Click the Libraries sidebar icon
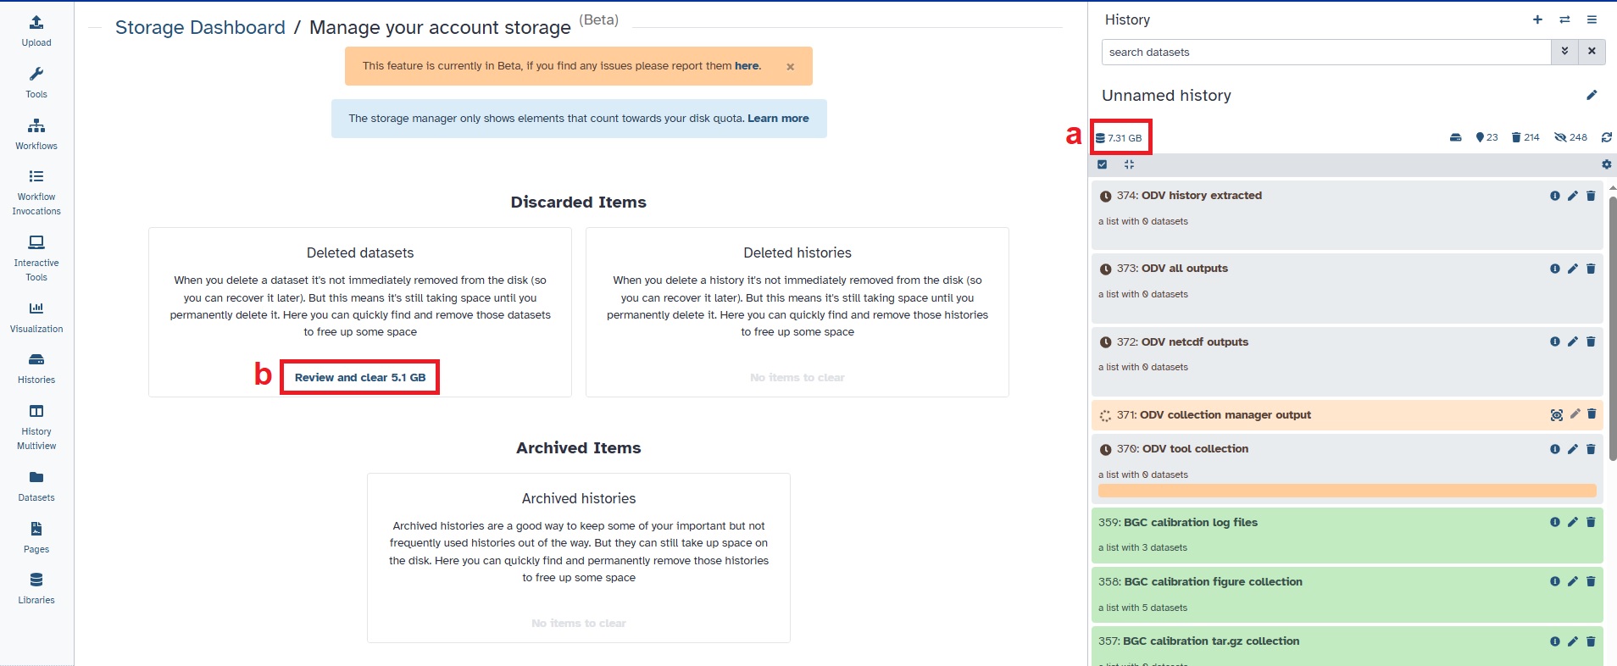 click(36, 588)
